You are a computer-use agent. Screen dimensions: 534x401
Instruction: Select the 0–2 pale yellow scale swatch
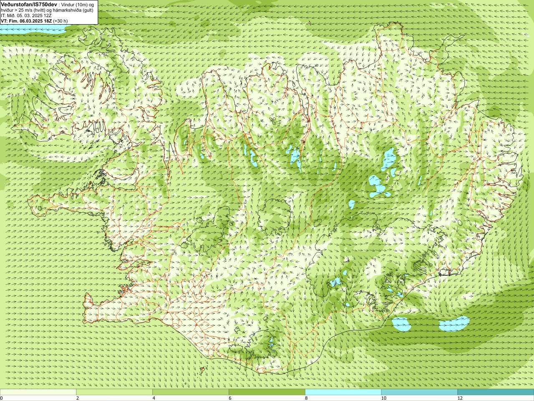point(38,392)
